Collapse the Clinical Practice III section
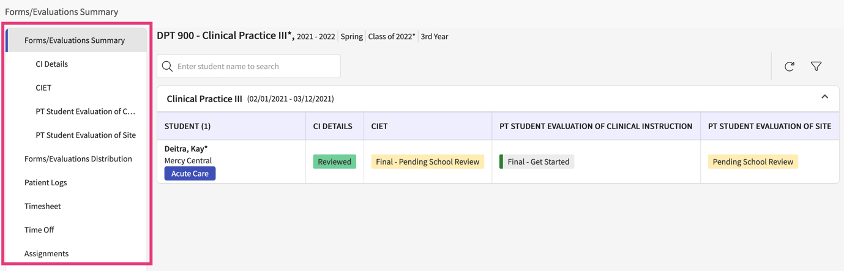Image resolution: width=844 pixels, height=271 pixels. 824,97
